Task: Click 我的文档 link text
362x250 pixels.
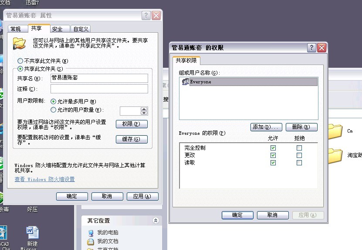Action: click(108, 241)
